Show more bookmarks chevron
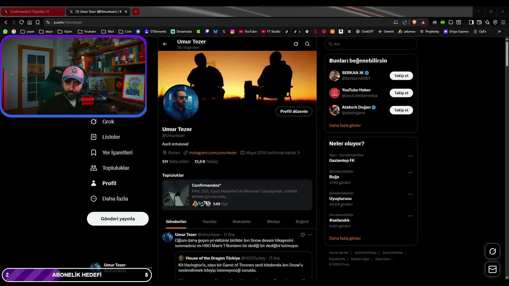Screen dimensions: 509x286 pos(499,31)
